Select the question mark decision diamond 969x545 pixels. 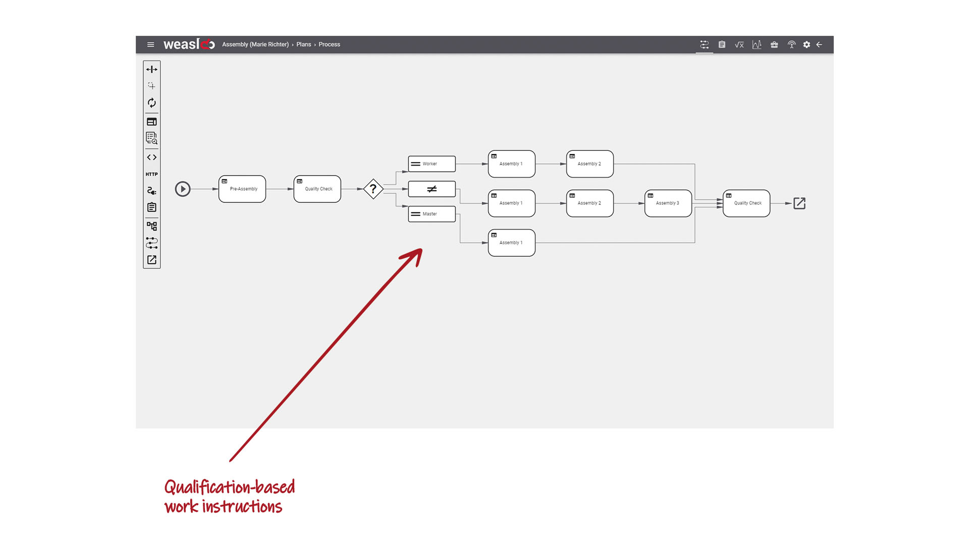click(373, 189)
